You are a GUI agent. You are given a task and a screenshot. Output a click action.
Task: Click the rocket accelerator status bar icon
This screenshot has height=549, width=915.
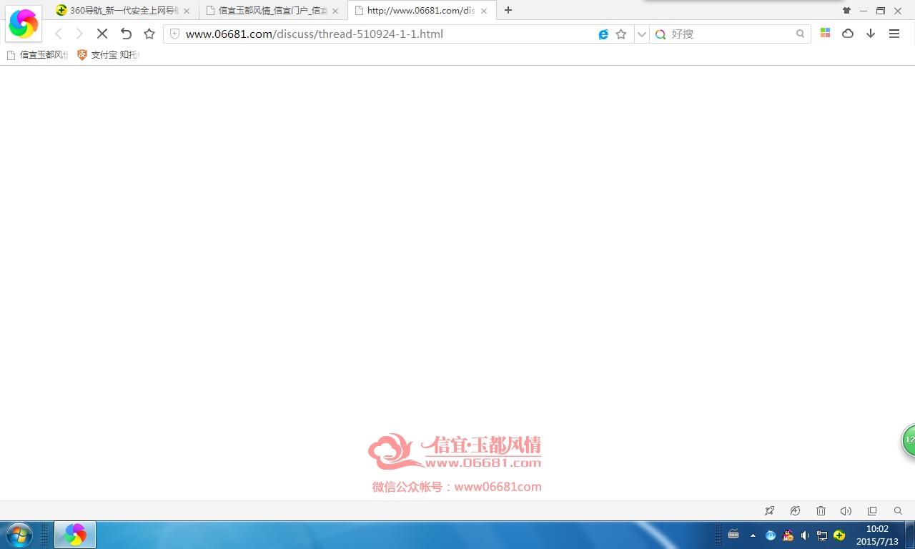(x=770, y=511)
